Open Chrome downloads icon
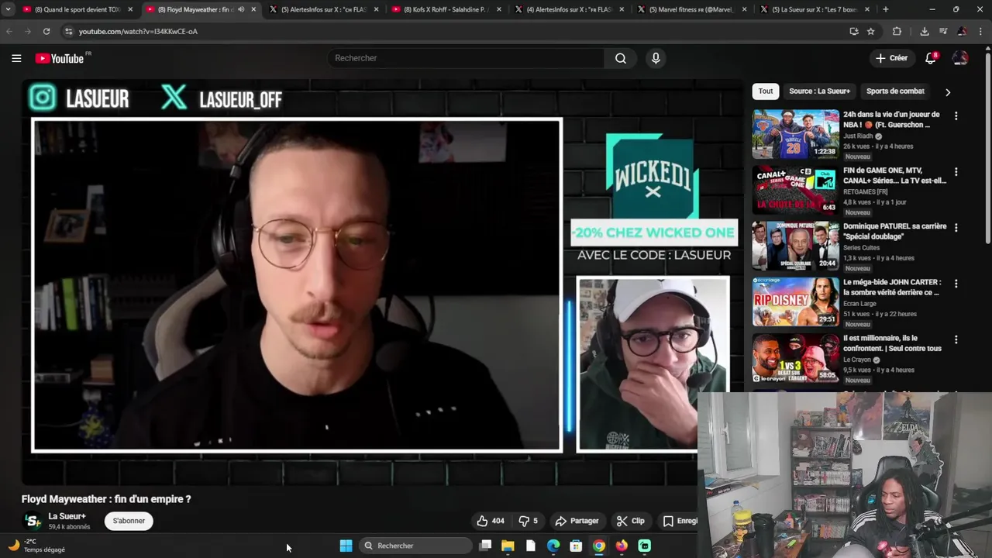992x558 pixels. click(x=924, y=31)
